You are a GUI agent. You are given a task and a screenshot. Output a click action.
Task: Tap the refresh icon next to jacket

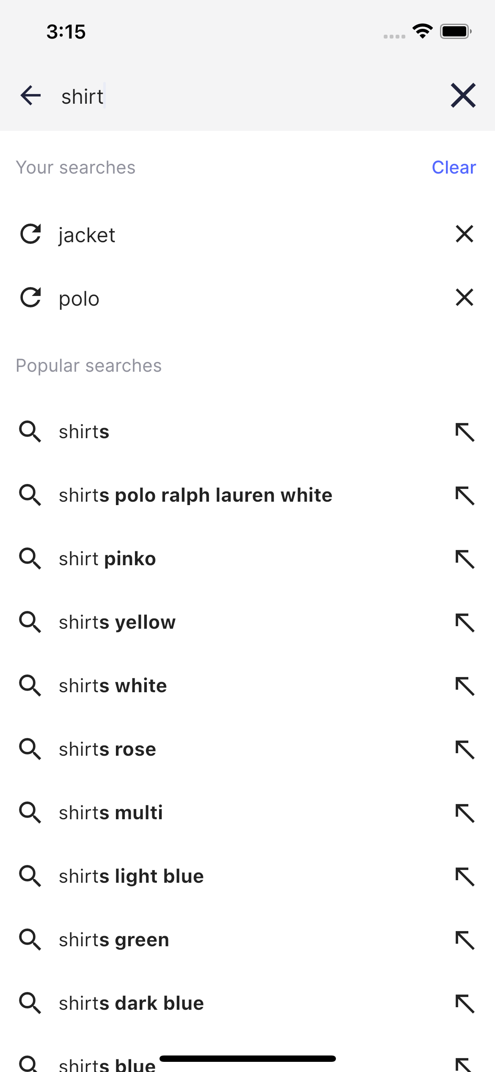(30, 234)
